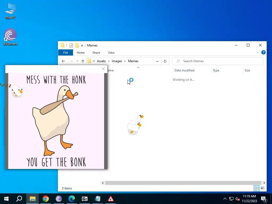Close the goose meme popup window
The image size is (272, 204).
click(x=103, y=69)
